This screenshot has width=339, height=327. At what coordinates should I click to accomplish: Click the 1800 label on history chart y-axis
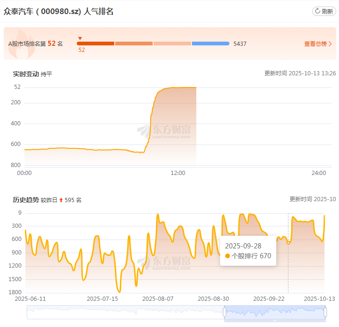coord(15,292)
